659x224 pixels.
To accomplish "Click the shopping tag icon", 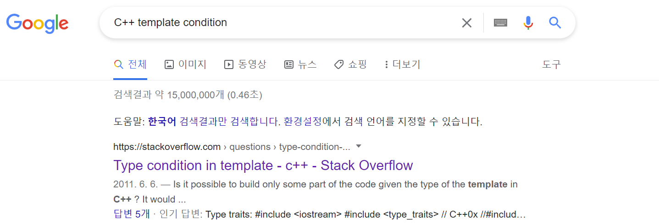I will click(339, 64).
